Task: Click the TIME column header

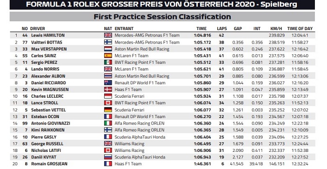Action: 201,29
